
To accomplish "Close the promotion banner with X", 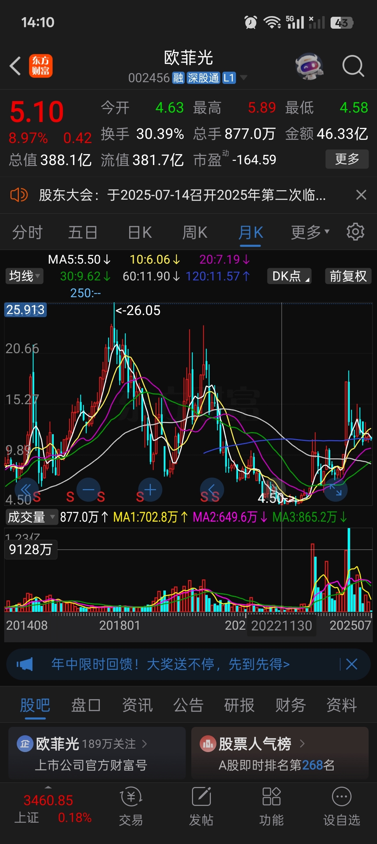I will (x=351, y=664).
